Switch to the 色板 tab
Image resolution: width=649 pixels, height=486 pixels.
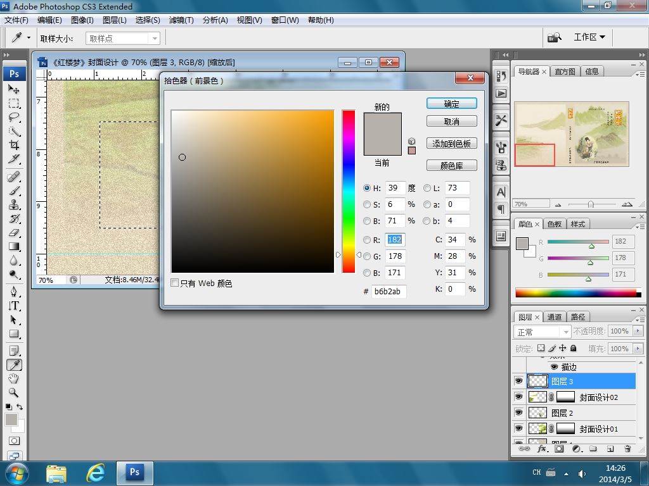(x=554, y=224)
